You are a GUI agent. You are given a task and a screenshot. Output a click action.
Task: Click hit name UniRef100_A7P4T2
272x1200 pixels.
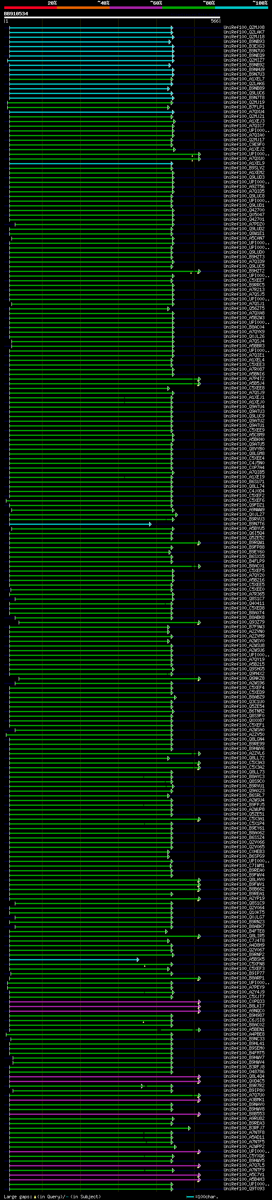point(244,379)
